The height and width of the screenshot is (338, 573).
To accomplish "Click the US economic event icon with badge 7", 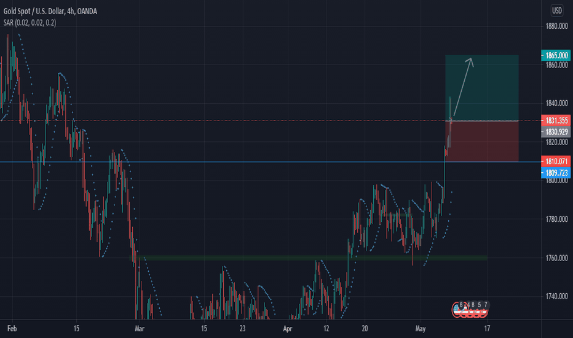I will coord(483,310).
